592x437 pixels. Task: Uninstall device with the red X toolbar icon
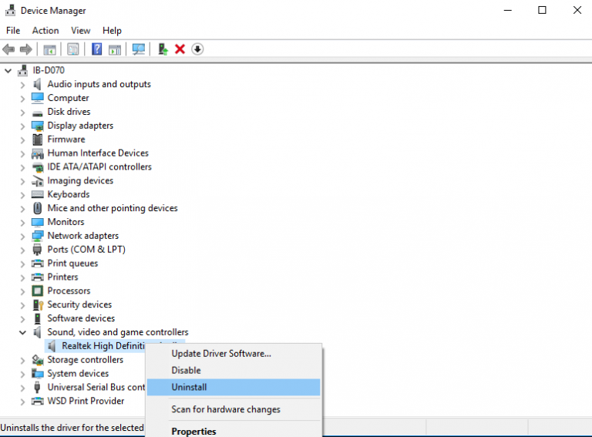(180, 49)
